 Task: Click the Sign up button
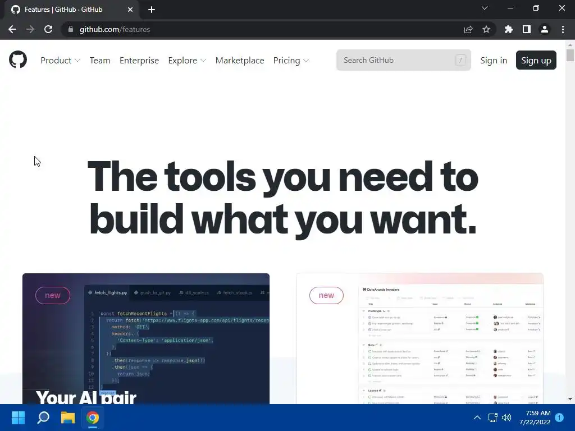coord(536,60)
